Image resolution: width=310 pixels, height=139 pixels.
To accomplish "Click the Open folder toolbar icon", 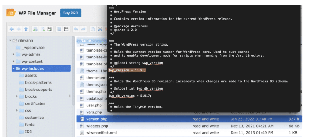I will pos(59,29).
